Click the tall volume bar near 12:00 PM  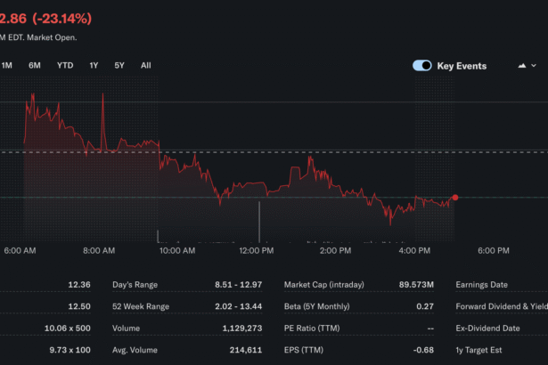tap(259, 221)
